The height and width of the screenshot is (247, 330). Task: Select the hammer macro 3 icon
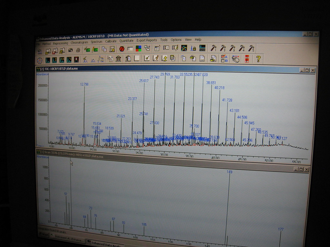(232, 48)
